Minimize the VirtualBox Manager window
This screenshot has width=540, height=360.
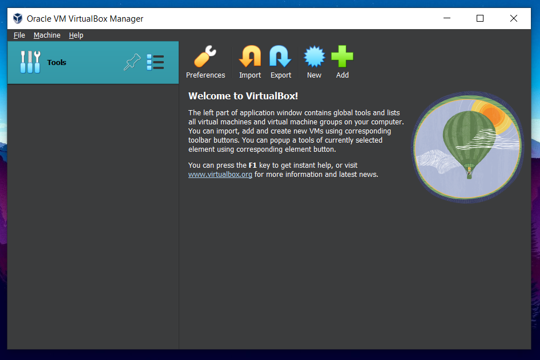pyautogui.click(x=446, y=18)
